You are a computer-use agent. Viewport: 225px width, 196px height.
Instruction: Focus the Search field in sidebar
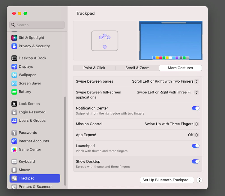point(37,25)
